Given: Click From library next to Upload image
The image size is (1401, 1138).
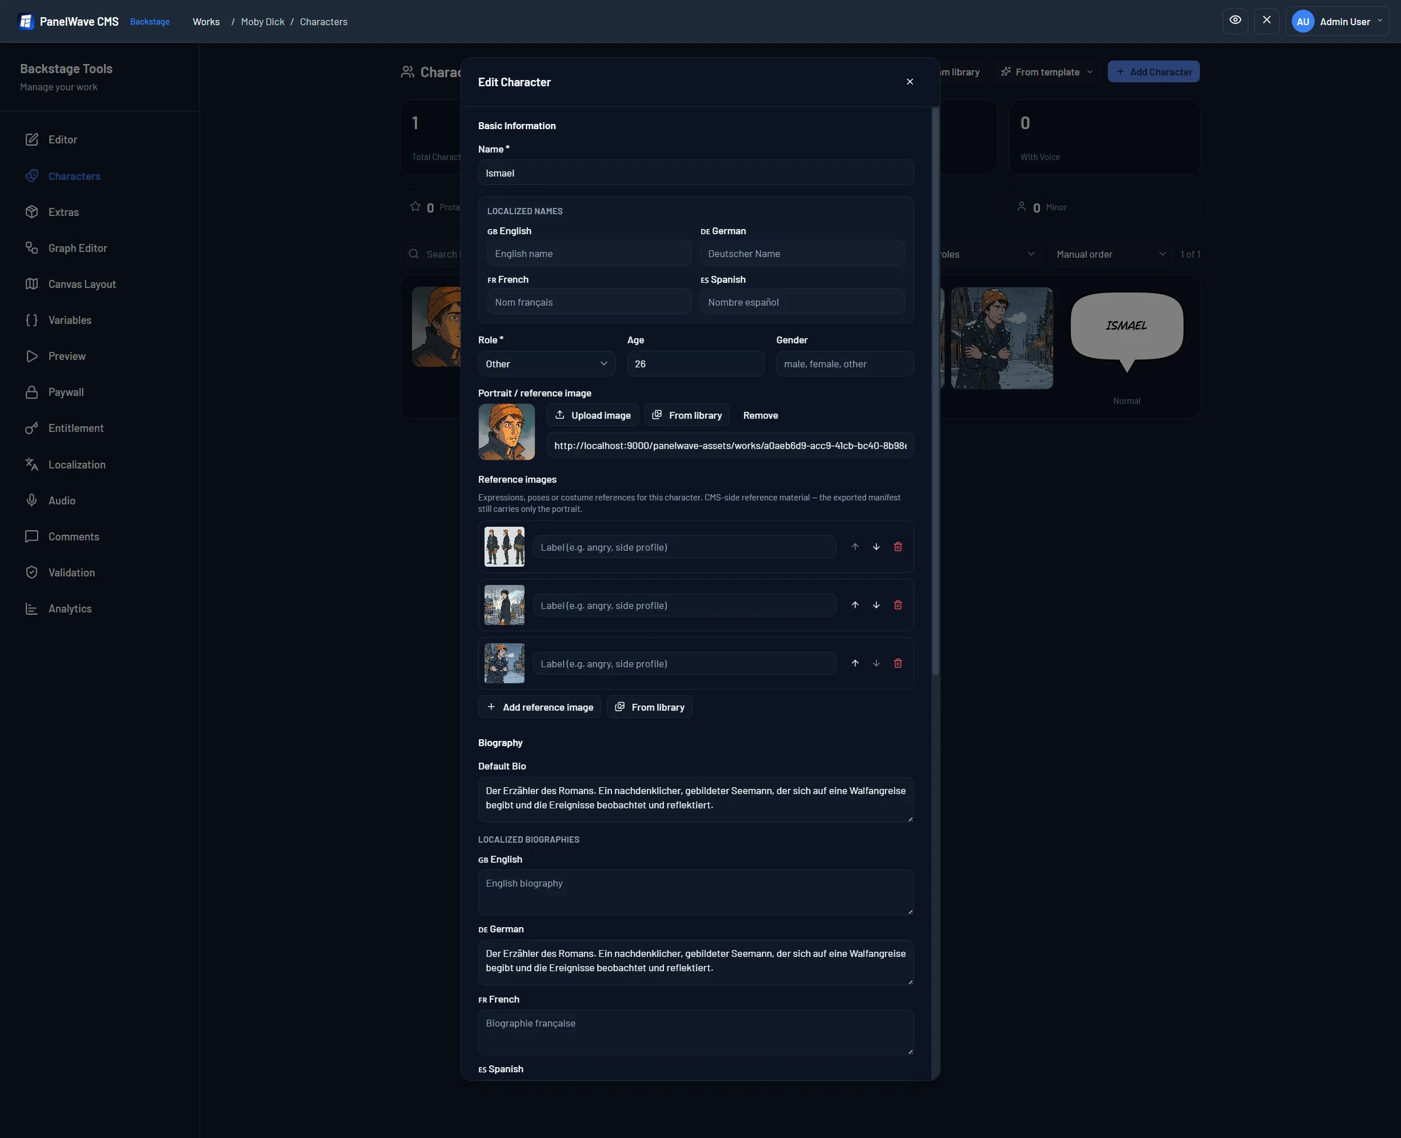Looking at the screenshot, I should point(687,415).
